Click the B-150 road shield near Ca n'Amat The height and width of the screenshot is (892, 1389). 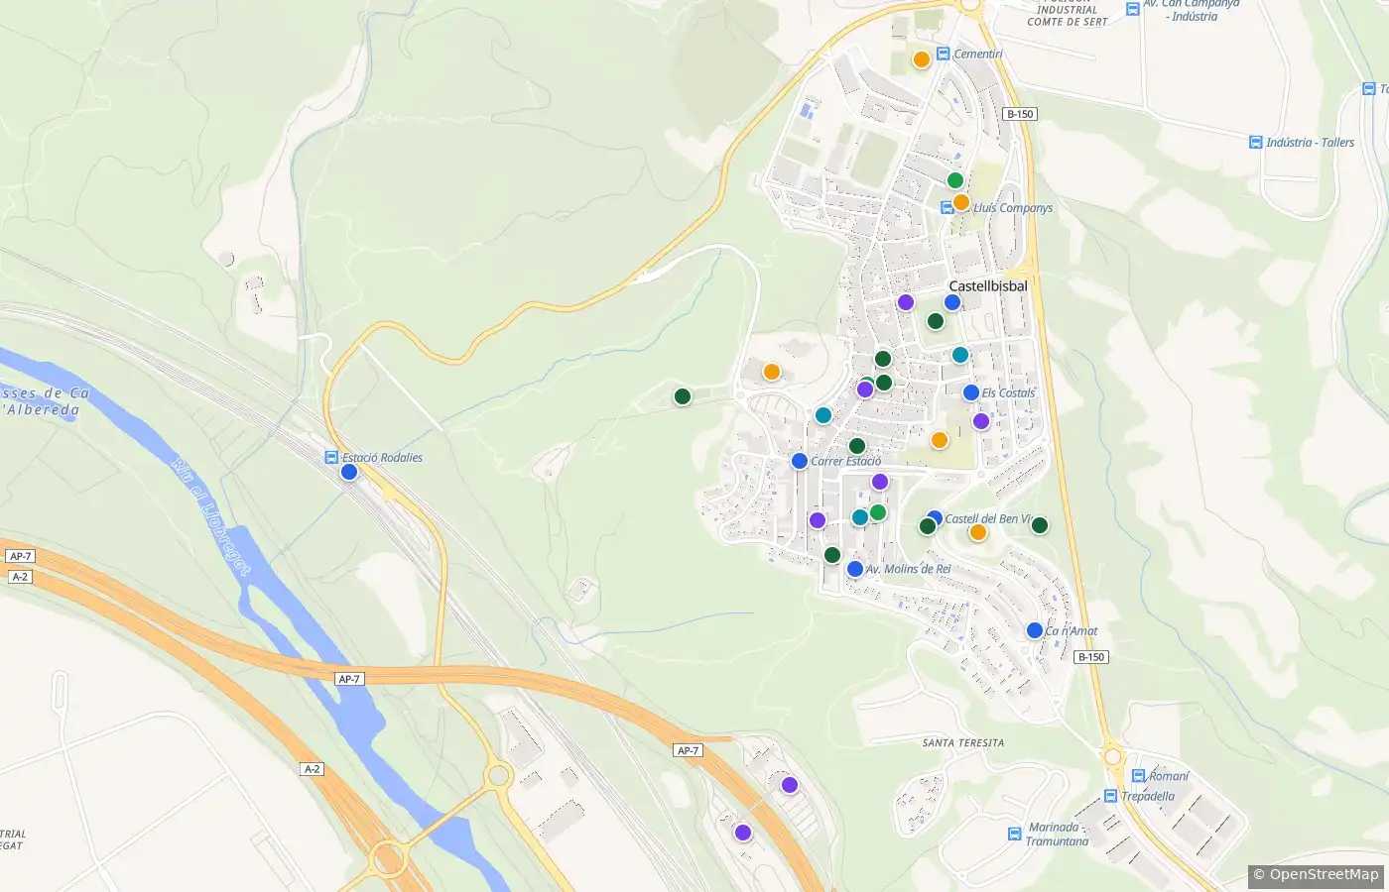point(1090,657)
